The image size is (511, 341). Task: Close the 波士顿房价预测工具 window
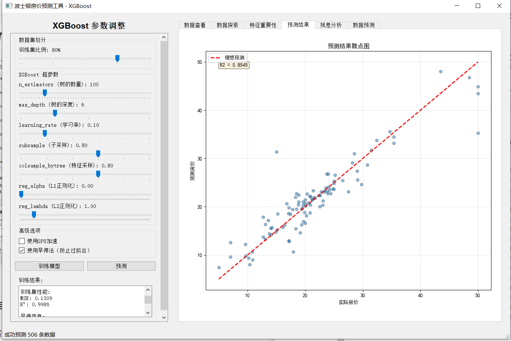point(499,6)
